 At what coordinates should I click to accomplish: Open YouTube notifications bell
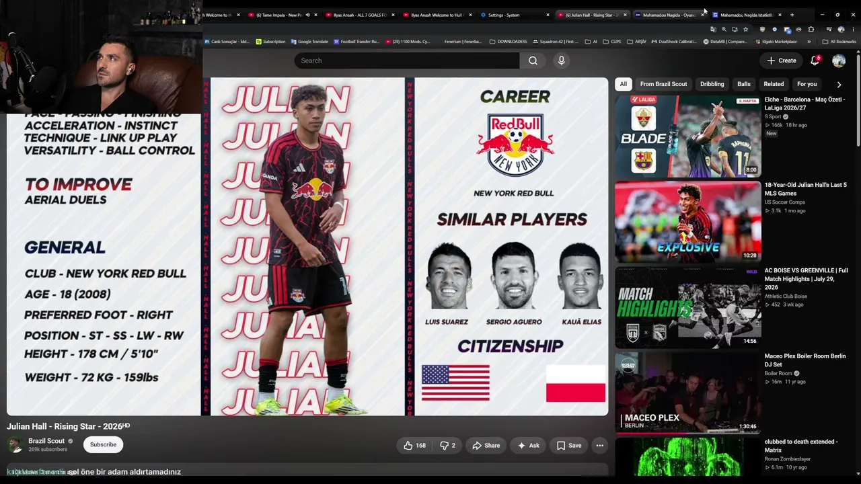[x=815, y=61]
